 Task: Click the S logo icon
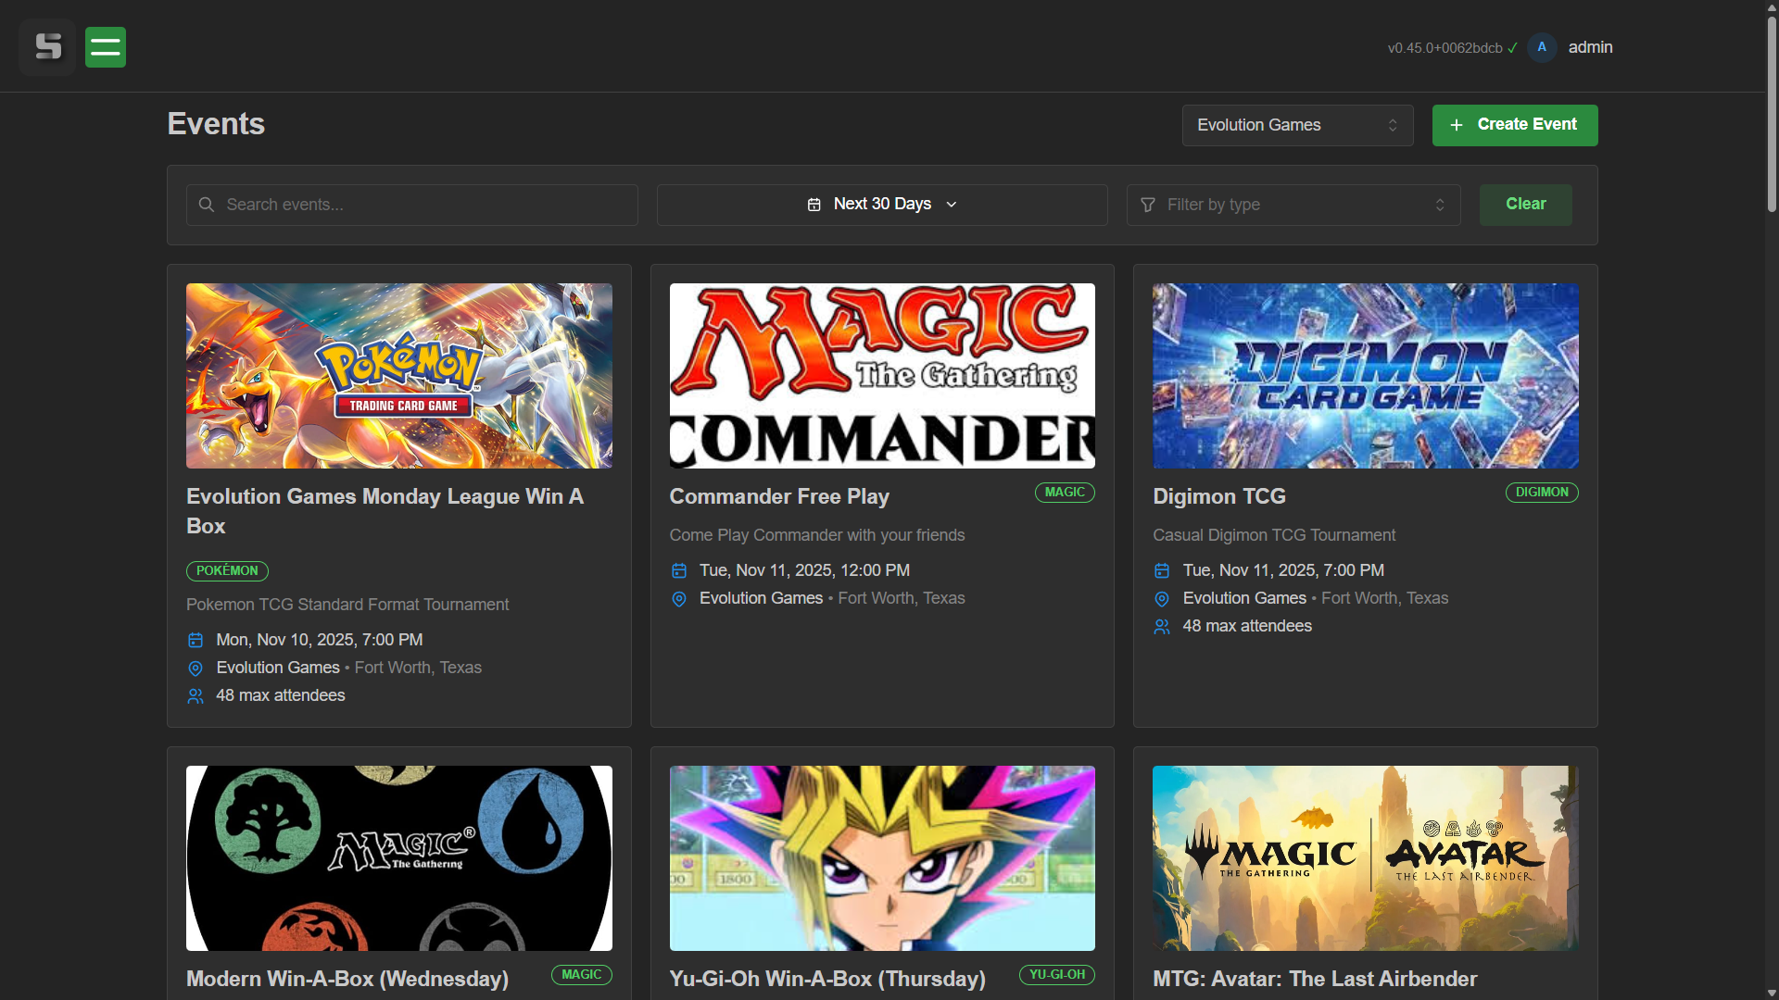(x=47, y=47)
